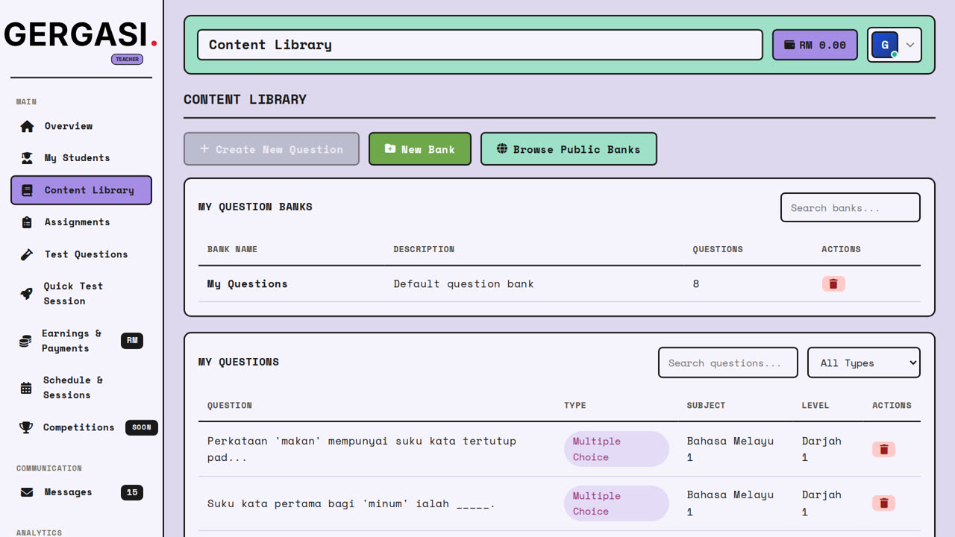Screen dimensions: 955x537
Task: Click the Schedule & Sessions calendar icon
Action: (26, 388)
